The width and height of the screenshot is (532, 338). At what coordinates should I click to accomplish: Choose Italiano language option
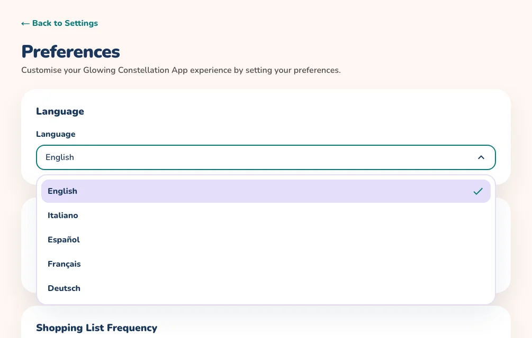pos(266,215)
